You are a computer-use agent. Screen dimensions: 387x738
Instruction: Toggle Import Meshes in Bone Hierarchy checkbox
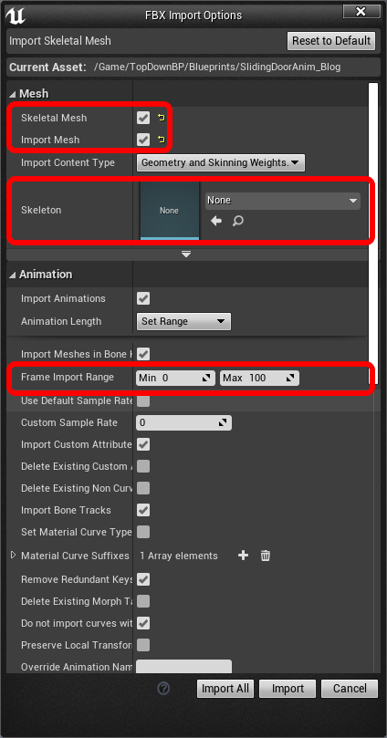(x=143, y=354)
